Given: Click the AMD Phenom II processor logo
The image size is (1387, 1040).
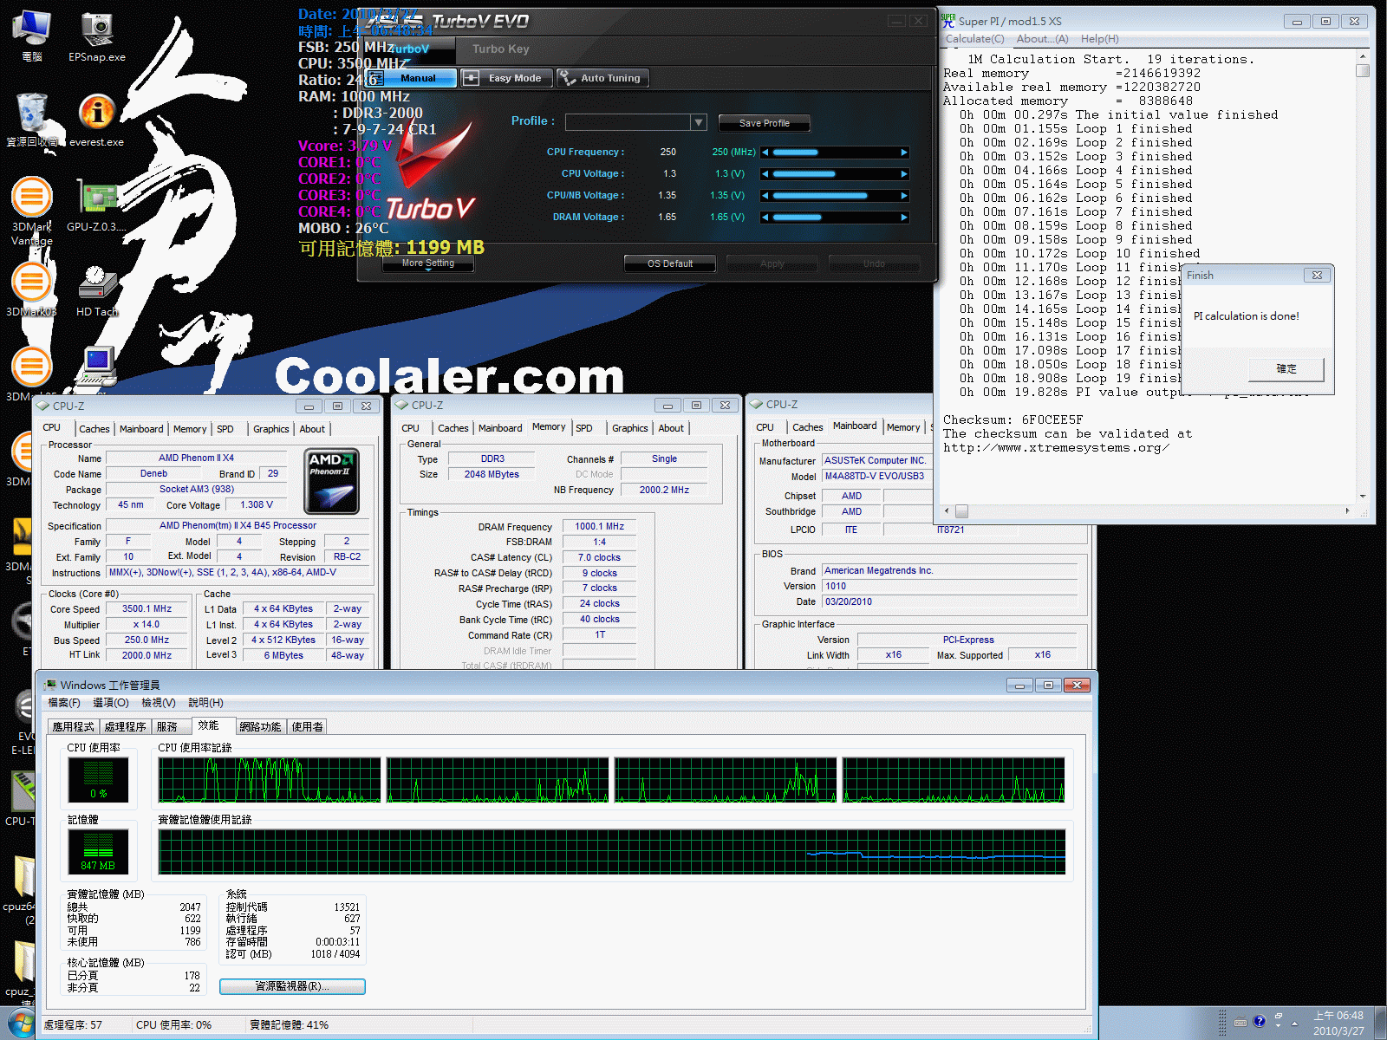Looking at the screenshot, I should (x=331, y=481).
